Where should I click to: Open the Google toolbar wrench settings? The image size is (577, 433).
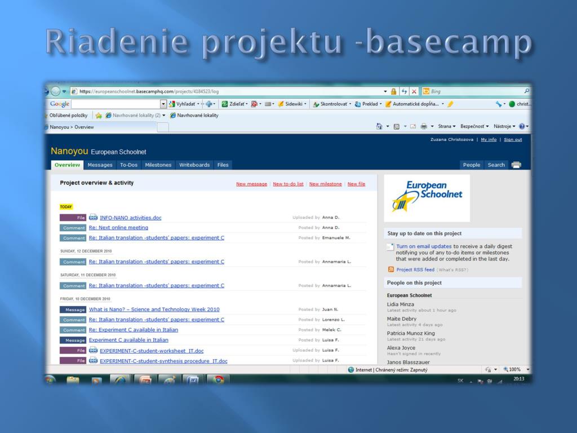click(x=499, y=104)
